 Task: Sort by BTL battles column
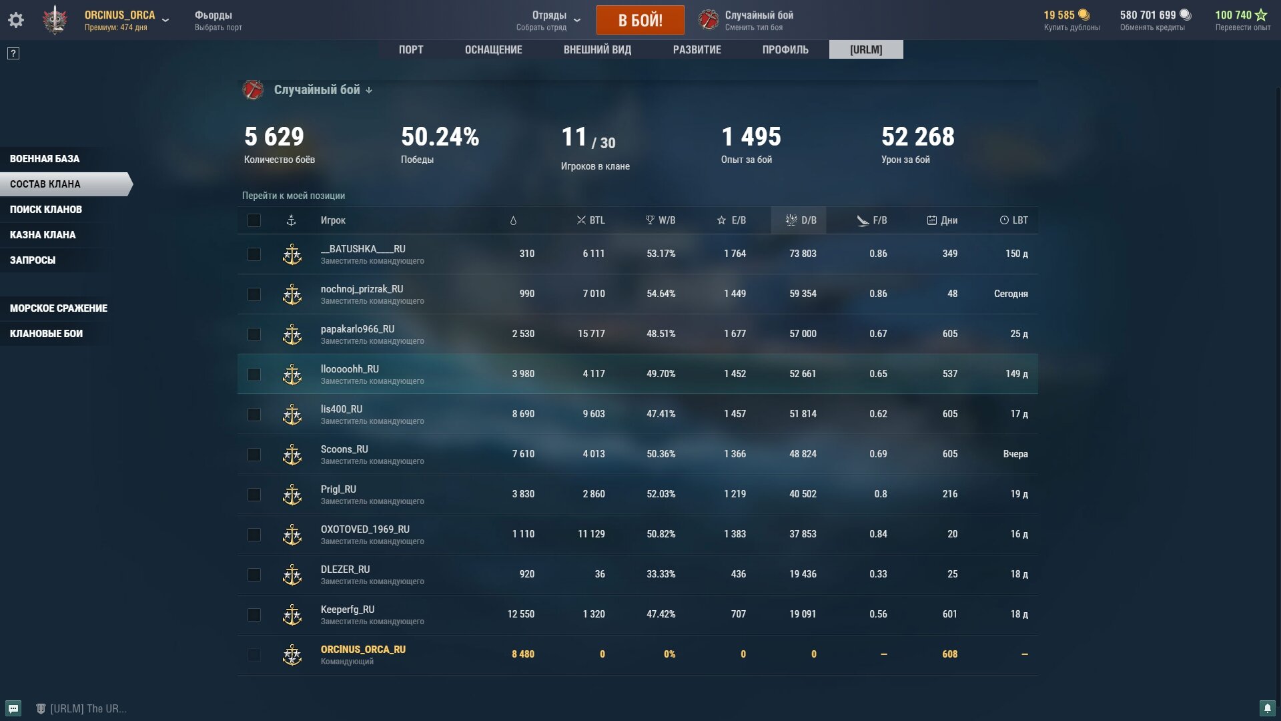591,220
